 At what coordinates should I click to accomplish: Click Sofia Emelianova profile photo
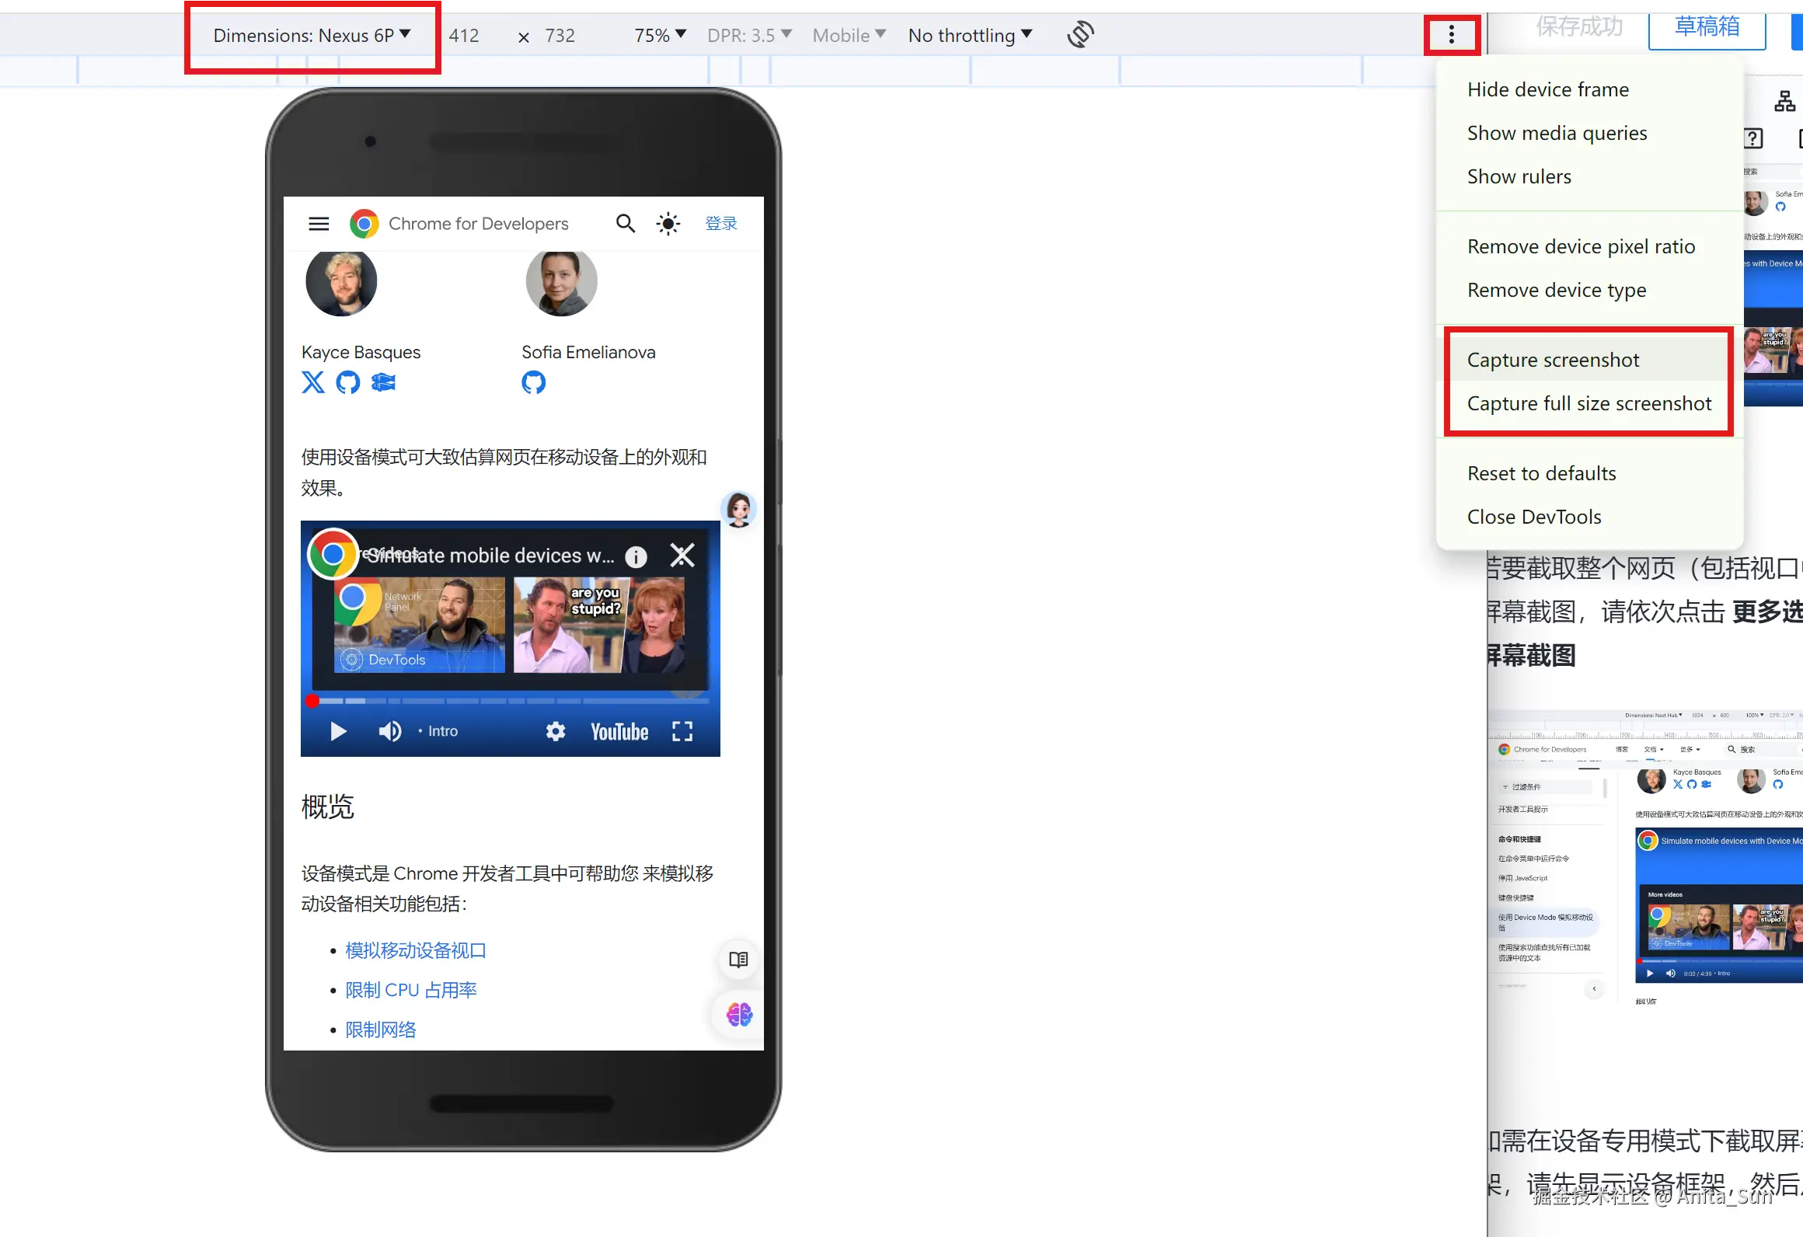pos(562,281)
